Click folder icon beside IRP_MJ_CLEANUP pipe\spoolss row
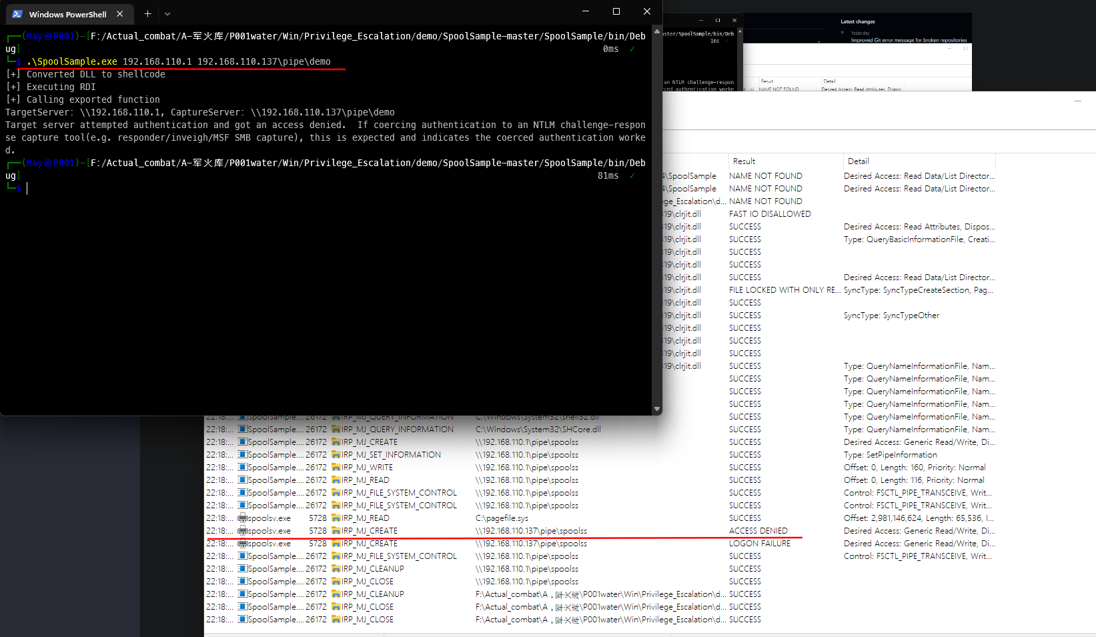 click(336, 569)
